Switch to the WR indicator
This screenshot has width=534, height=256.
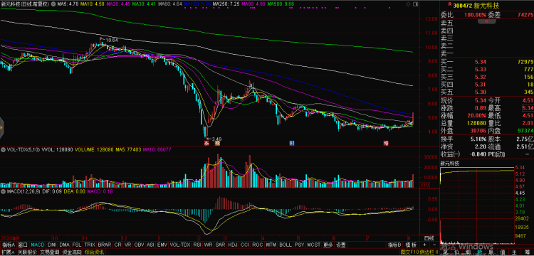pyautogui.click(x=208, y=245)
